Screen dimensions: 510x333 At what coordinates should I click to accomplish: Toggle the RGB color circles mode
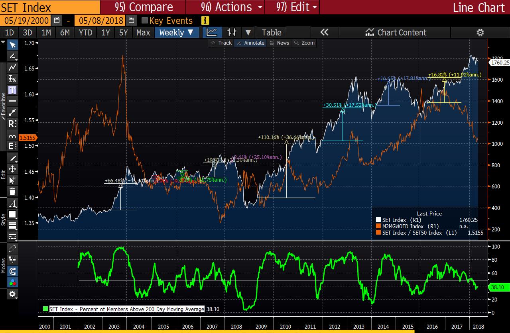click(x=12, y=282)
